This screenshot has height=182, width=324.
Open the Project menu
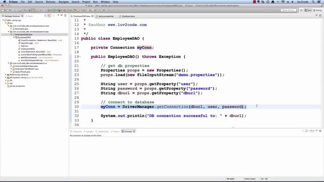click(x=86, y=2)
